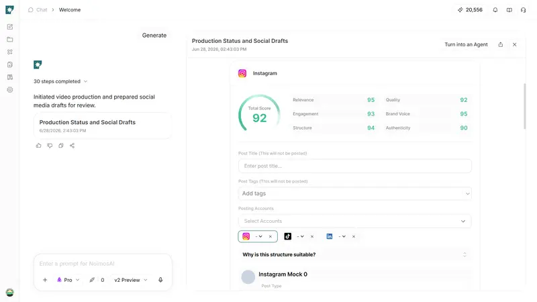Select the Instagram account chip
The image size is (537, 302).
pyautogui.click(x=258, y=236)
